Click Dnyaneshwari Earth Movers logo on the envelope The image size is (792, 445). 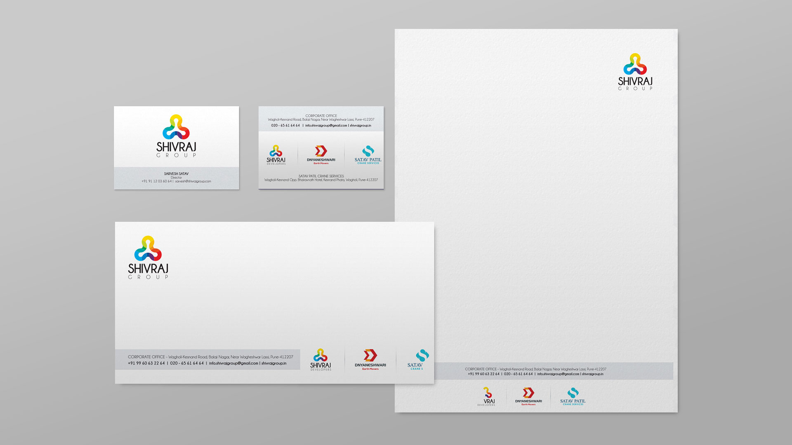[x=370, y=360]
